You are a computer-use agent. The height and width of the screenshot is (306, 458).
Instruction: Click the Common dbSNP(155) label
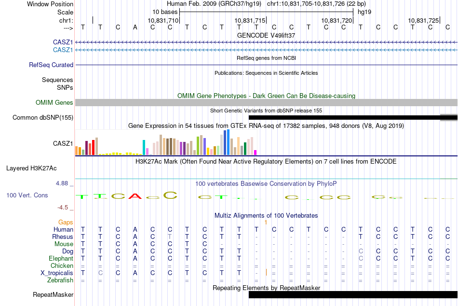43,118
